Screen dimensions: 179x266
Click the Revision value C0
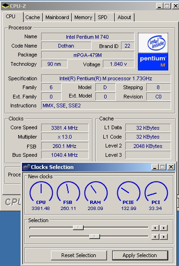158,97
